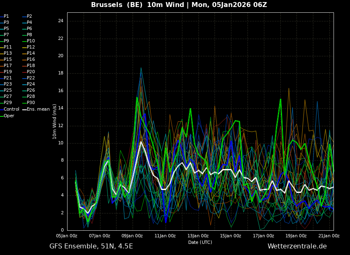This screenshot has height=255, width=350.
Task: Click P30 in the legend
Action: 28,102
